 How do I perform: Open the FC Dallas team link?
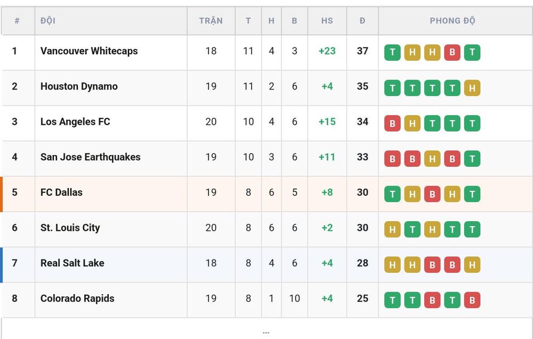(61, 192)
